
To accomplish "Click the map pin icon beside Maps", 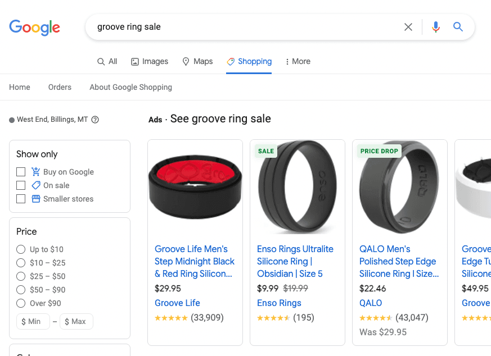I will pos(186,61).
